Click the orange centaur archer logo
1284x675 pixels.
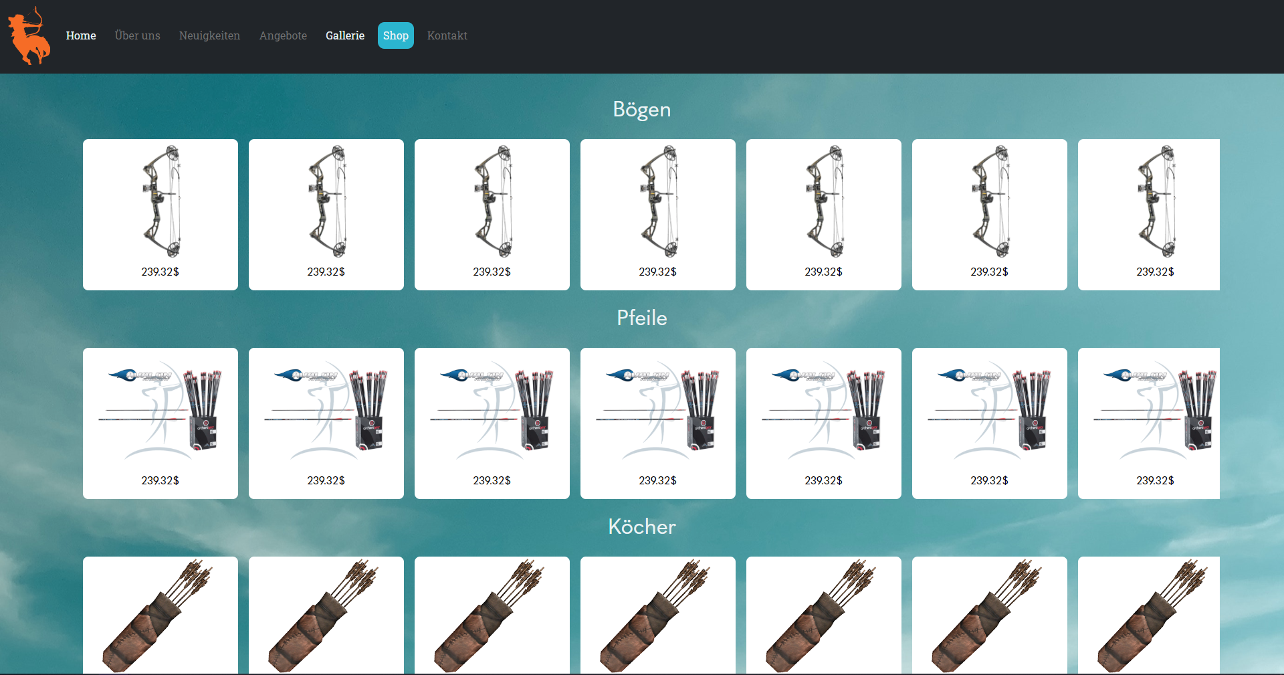tap(29, 35)
